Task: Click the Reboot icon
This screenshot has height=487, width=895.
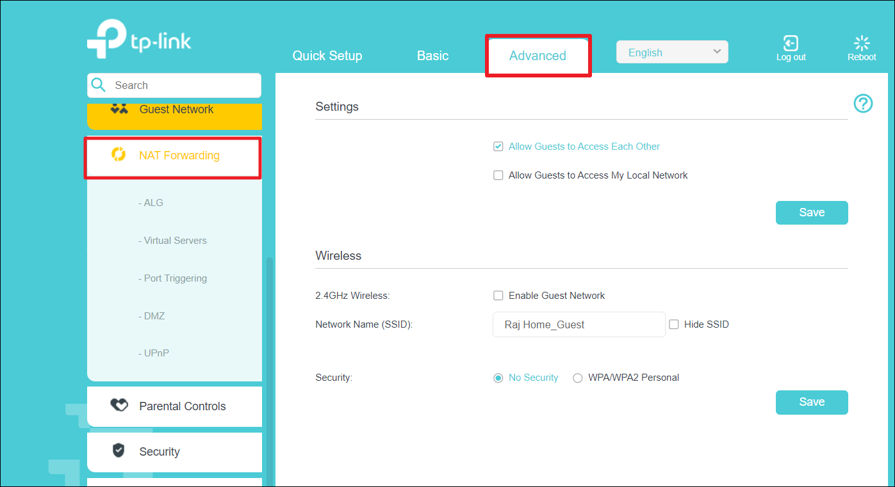Action: tap(862, 44)
